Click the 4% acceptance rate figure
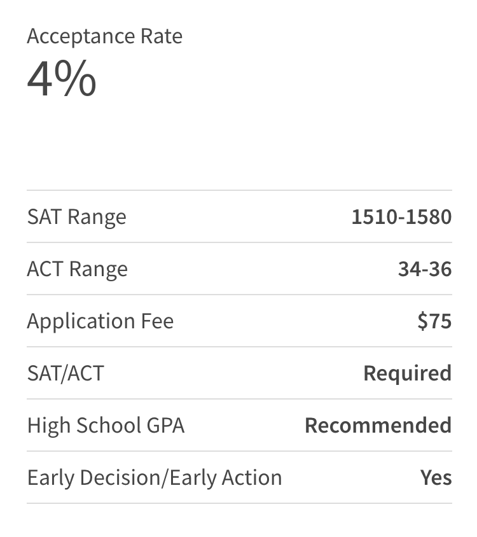Image resolution: width=477 pixels, height=537 pixels. point(62,79)
